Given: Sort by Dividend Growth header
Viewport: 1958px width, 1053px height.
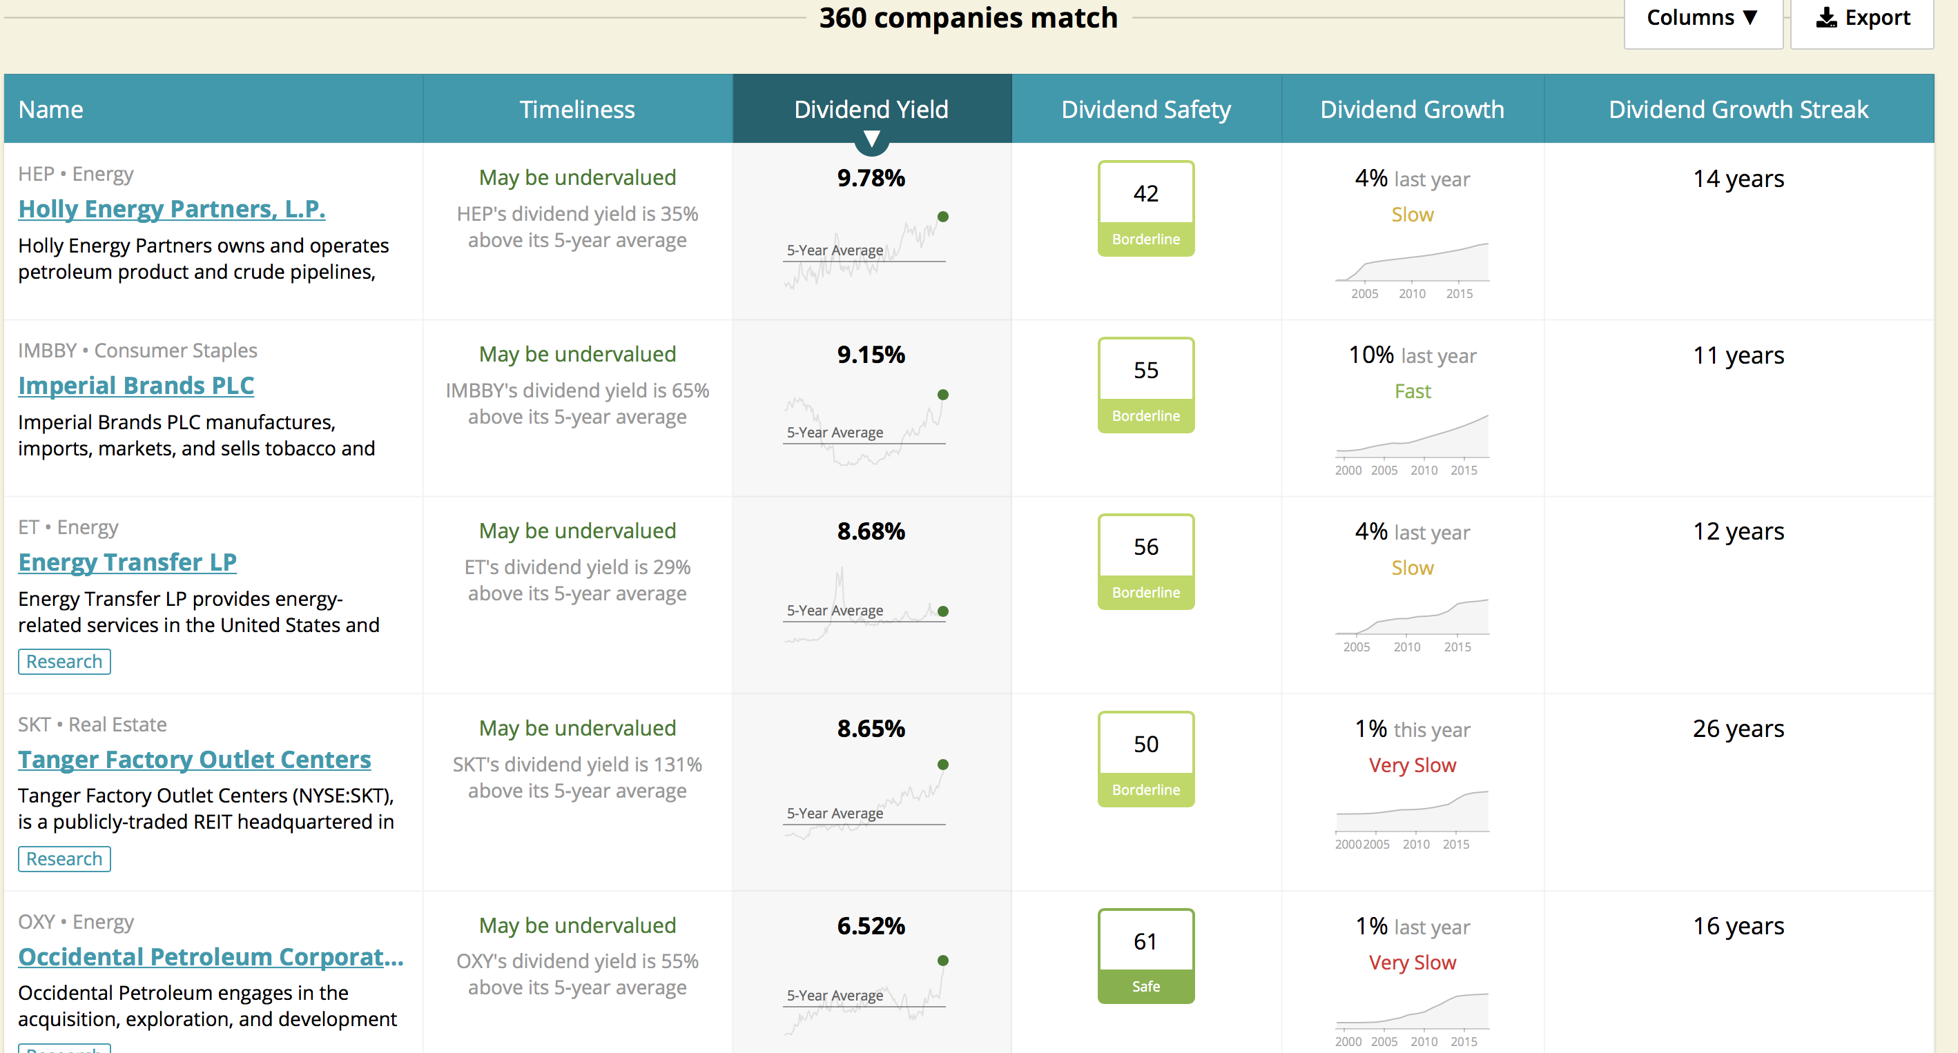Looking at the screenshot, I should 1411,110.
